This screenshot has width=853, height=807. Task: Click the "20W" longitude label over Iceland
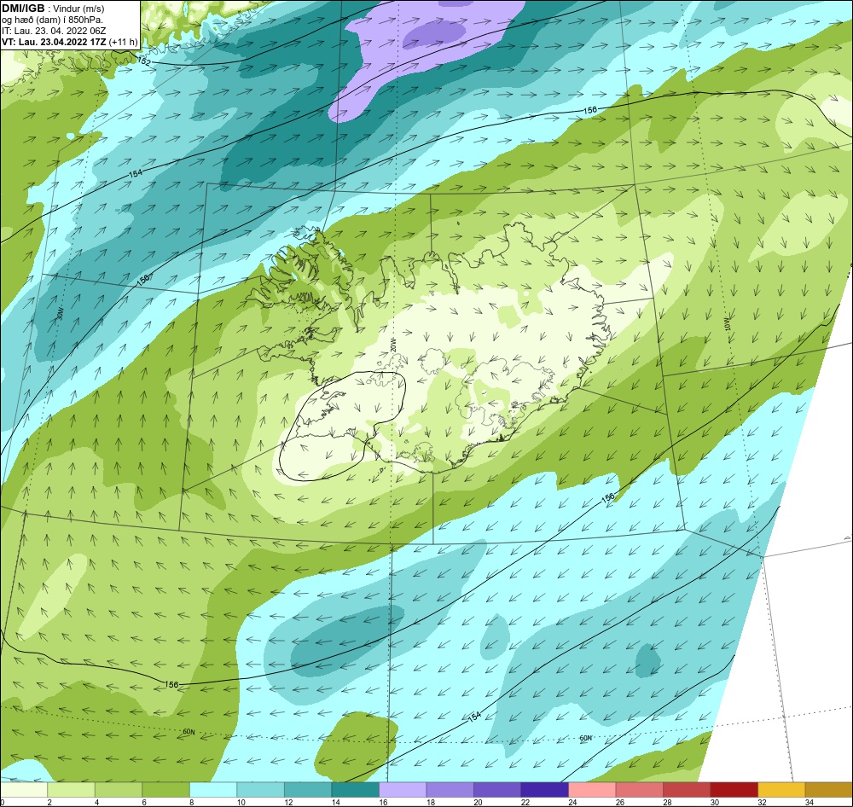pyautogui.click(x=393, y=345)
